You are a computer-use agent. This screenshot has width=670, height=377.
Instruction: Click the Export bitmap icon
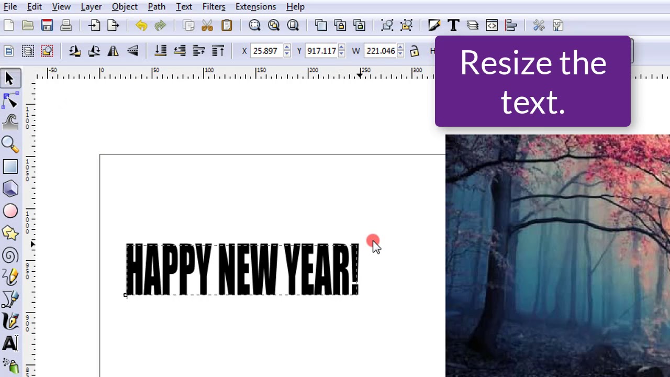point(113,25)
